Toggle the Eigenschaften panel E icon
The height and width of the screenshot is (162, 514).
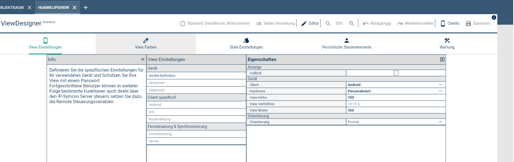coord(442,59)
